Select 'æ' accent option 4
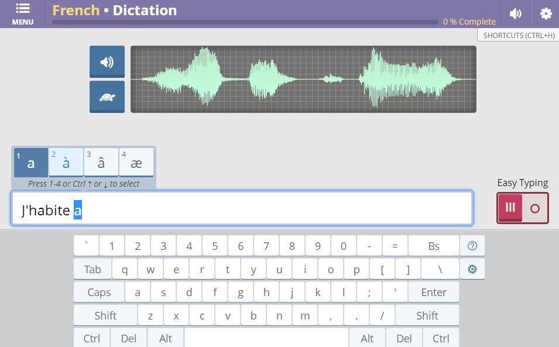Screen dimensions: 559x347 pos(136,163)
